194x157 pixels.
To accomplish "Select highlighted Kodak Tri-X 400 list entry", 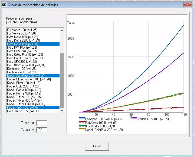I will point(33,108).
